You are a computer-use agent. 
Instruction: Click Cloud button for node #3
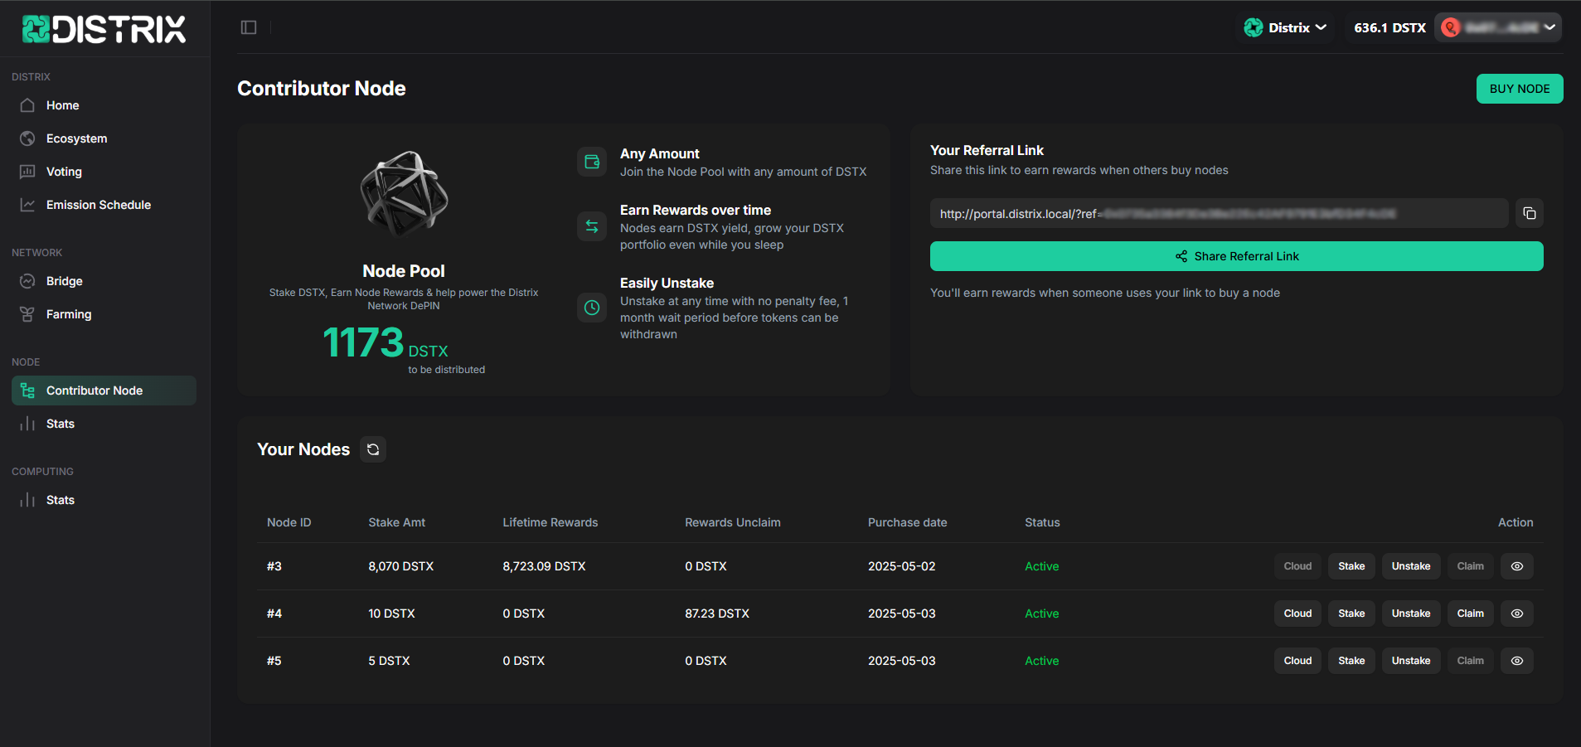point(1297,566)
